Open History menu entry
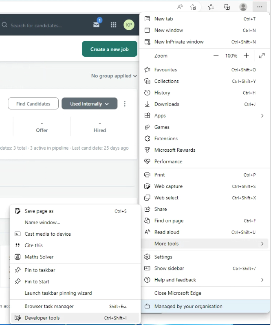This screenshot has height=325, width=271. tap(205, 93)
